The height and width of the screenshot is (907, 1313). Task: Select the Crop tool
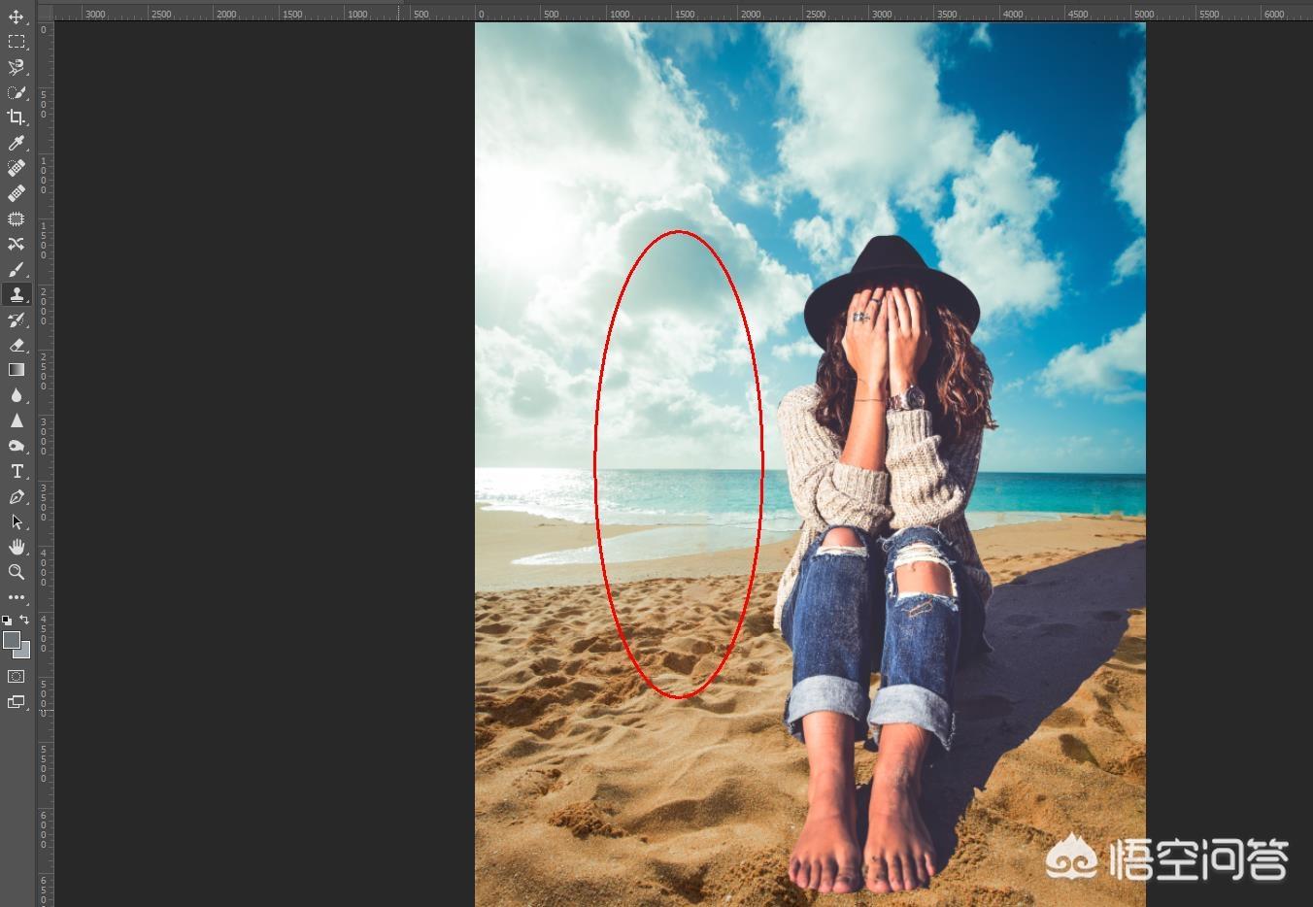17,118
